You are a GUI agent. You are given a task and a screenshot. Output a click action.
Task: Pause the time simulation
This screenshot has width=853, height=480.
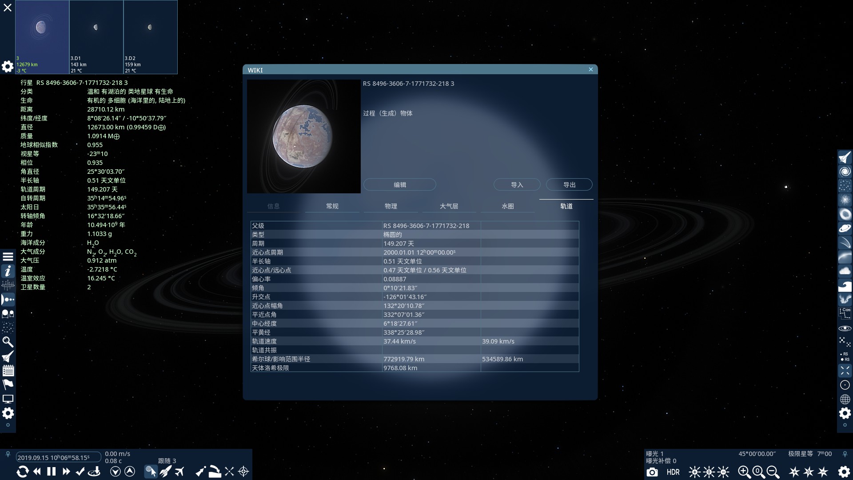point(52,472)
